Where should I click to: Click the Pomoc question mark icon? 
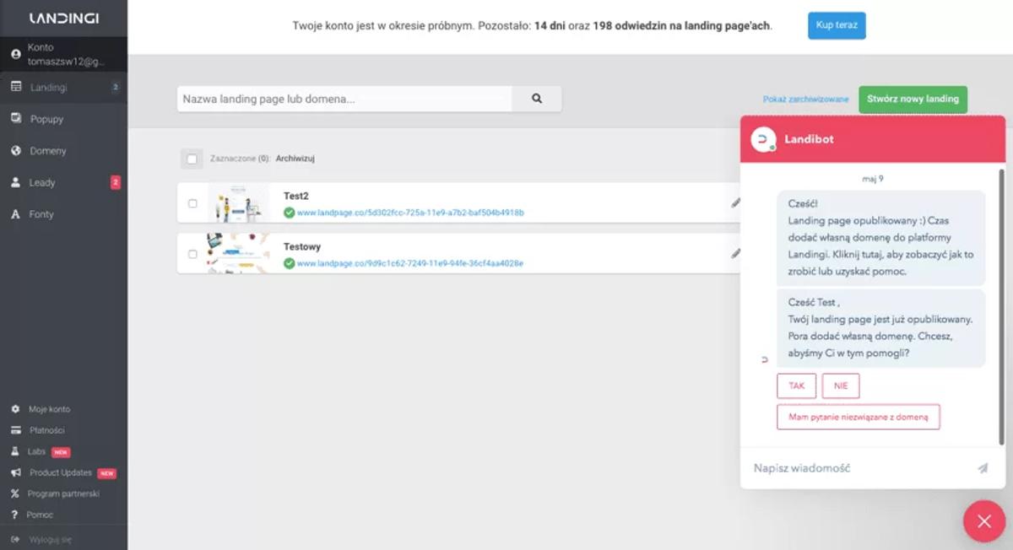(15, 515)
